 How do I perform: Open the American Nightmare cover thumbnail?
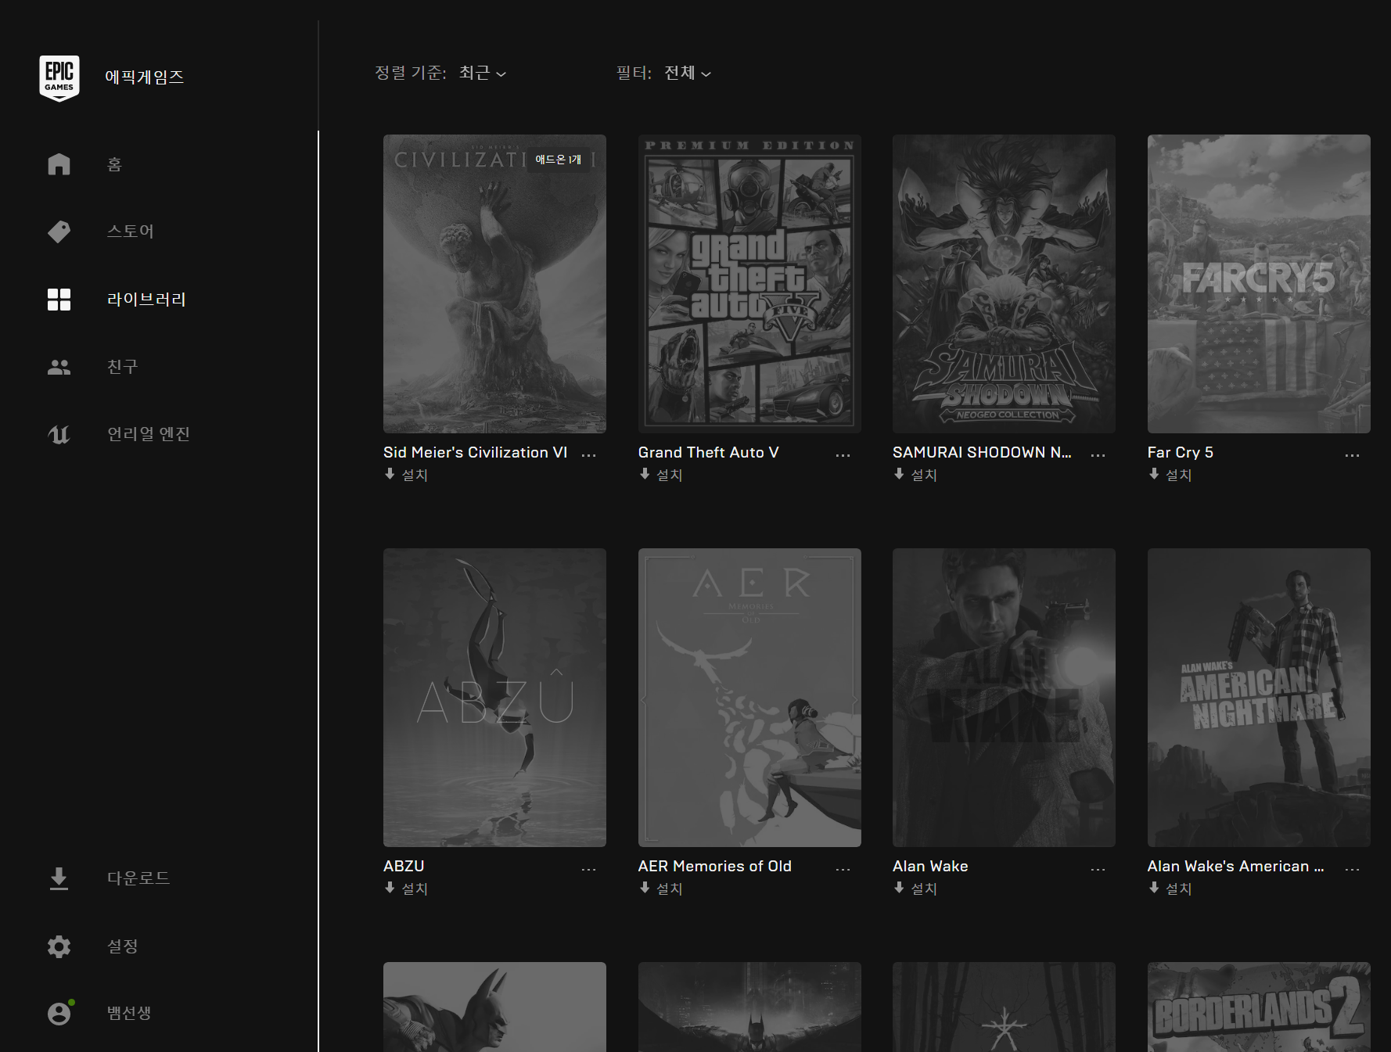point(1259,698)
